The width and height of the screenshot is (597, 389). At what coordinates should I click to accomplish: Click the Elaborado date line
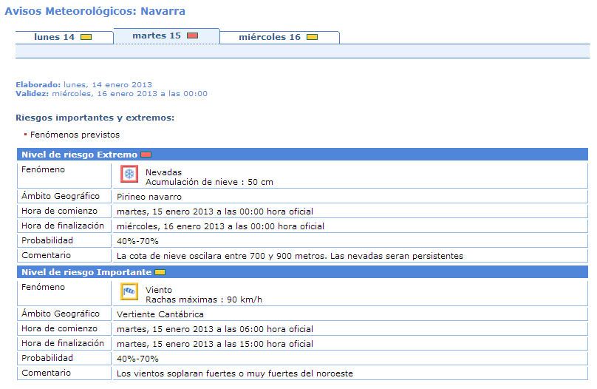pyautogui.click(x=83, y=84)
